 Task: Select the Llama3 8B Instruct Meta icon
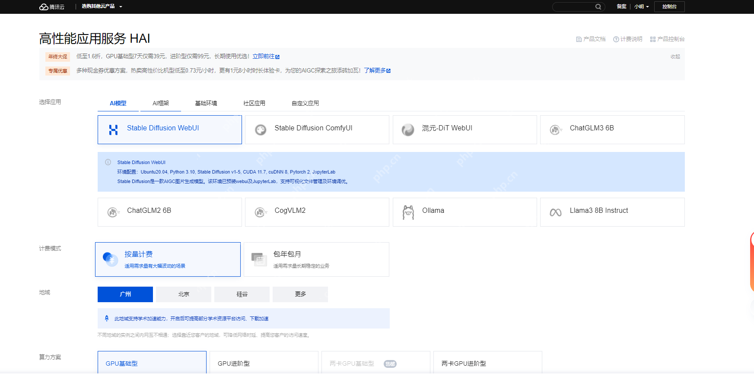tap(555, 212)
